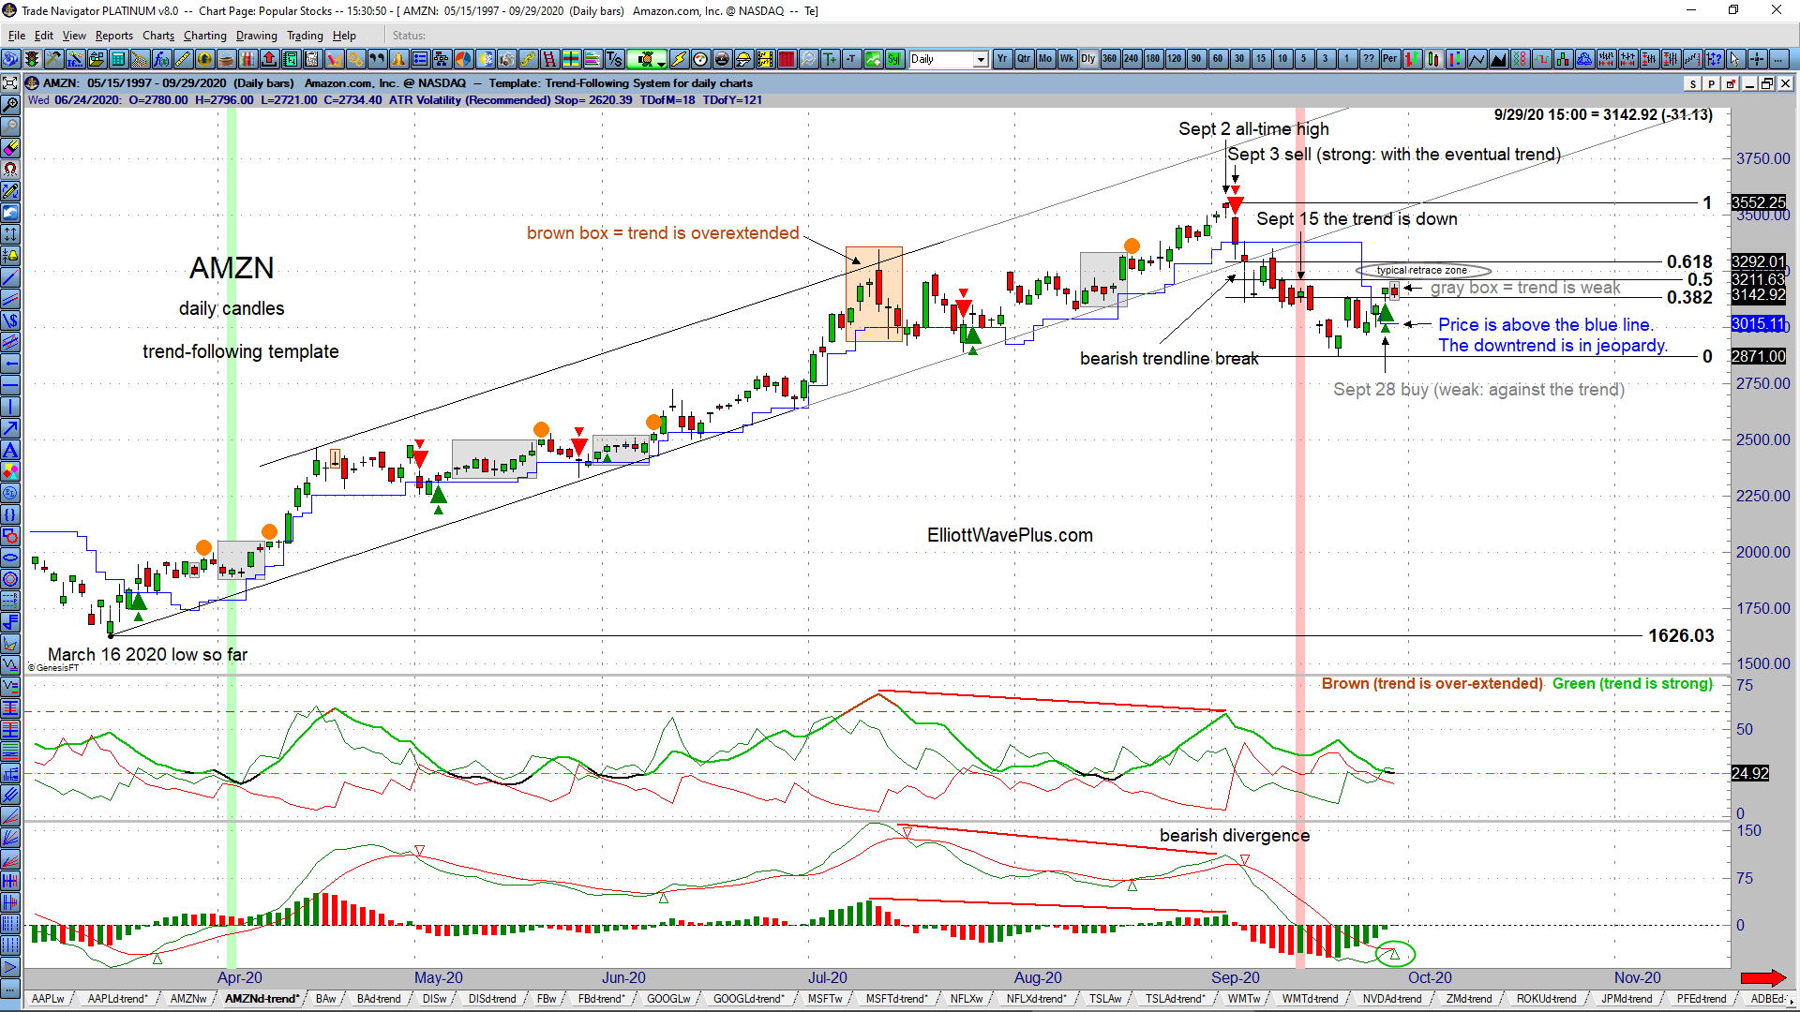This screenshot has height=1012, width=1800.
Task: Select the AMZNd-trend tab at bottom
Action: click(x=262, y=998)
